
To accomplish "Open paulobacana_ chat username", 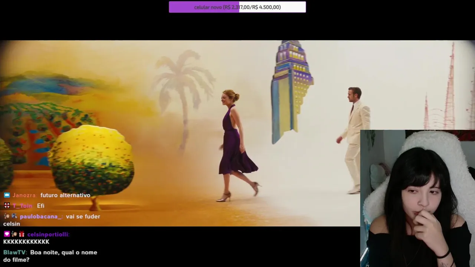I will coord(41,217).
